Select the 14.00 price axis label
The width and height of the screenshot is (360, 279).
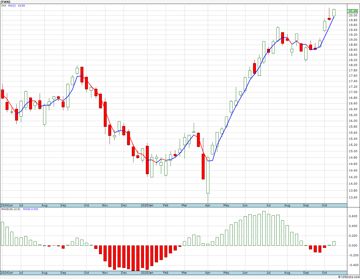click(x=353, y=184)
